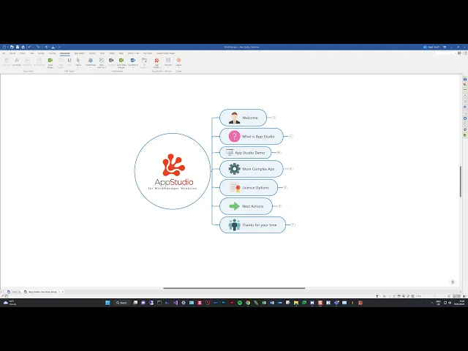
Task: Click the presentation screen icon on App Studio Demo
Action: click(230, 153)
